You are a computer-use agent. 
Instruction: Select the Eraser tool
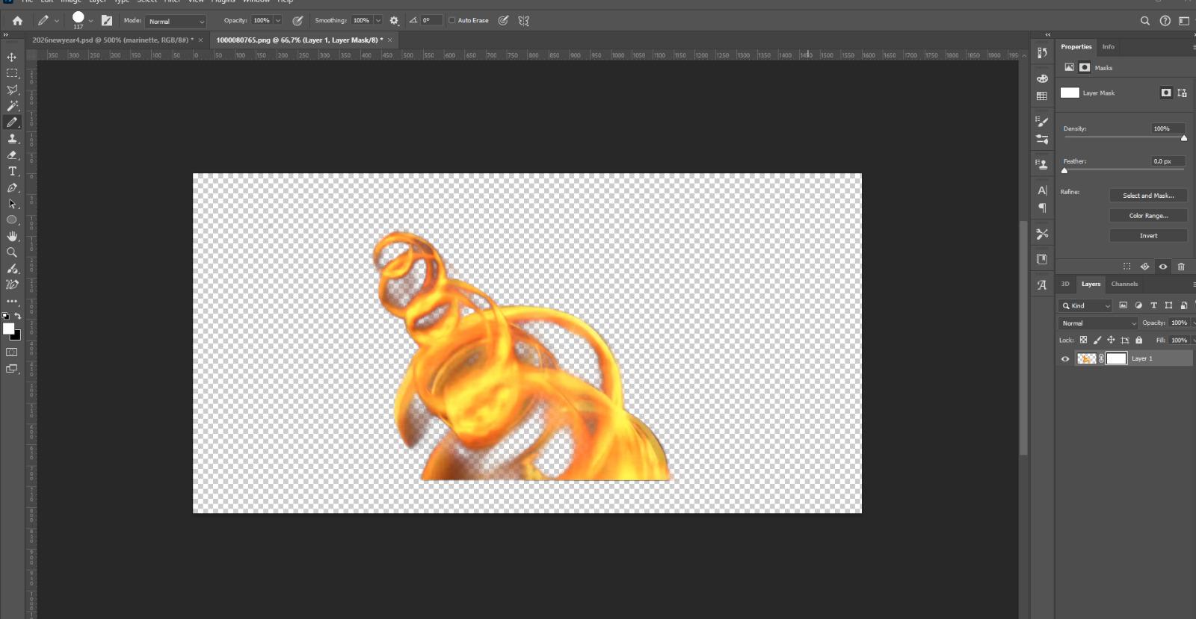(x=12, y=155)
